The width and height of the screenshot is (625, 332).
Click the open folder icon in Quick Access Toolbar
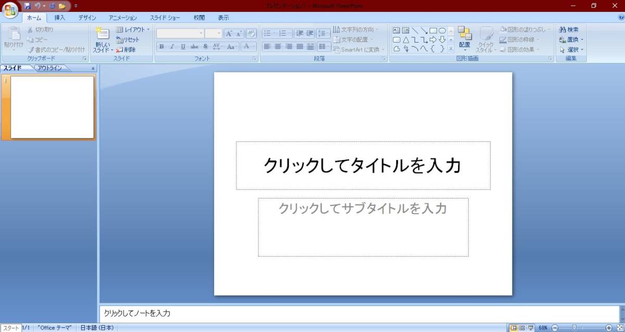(62, 6)
